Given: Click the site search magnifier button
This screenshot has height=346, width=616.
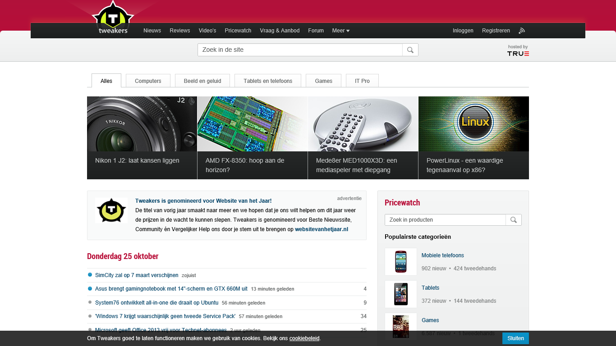Looking at the screenshot, I should (x=410, y=50).
